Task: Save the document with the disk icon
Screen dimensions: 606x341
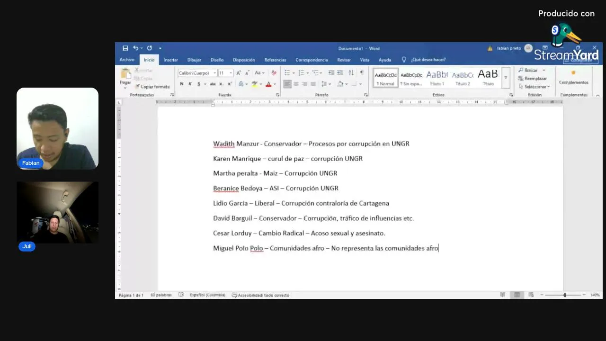Action: 125,48
